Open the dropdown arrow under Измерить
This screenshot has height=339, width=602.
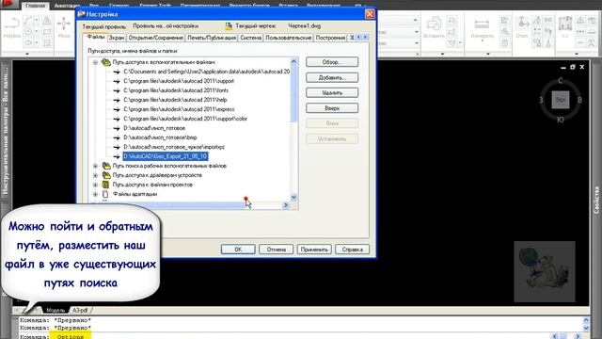click(483, 41)
